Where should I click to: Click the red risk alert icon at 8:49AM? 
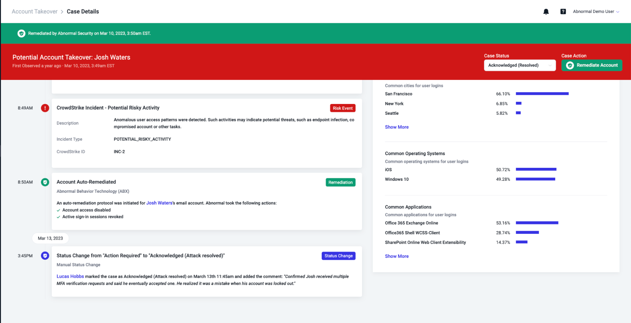click(45, 108)
